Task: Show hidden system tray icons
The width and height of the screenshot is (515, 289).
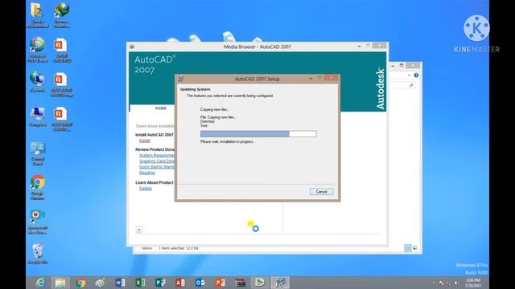Action: 434,283
